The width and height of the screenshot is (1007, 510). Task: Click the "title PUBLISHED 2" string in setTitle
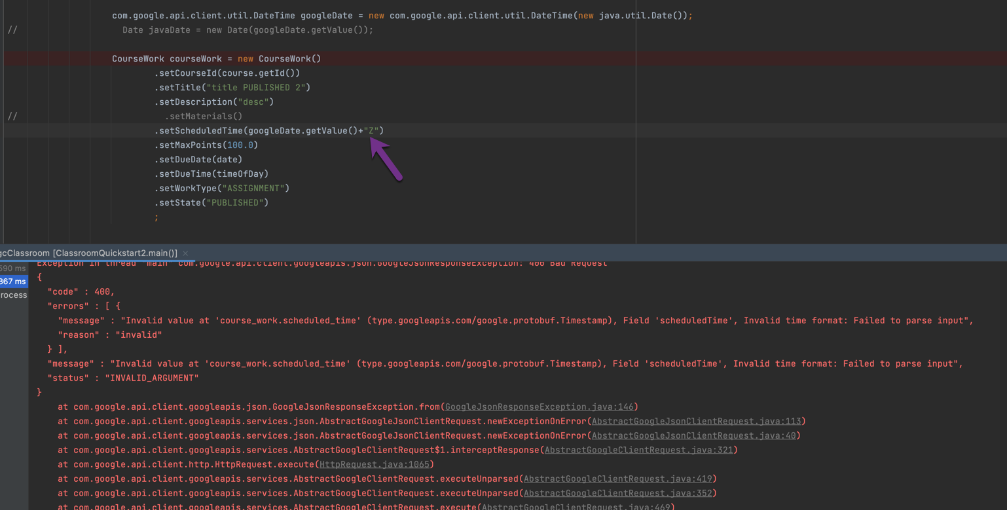click(256, 87)
